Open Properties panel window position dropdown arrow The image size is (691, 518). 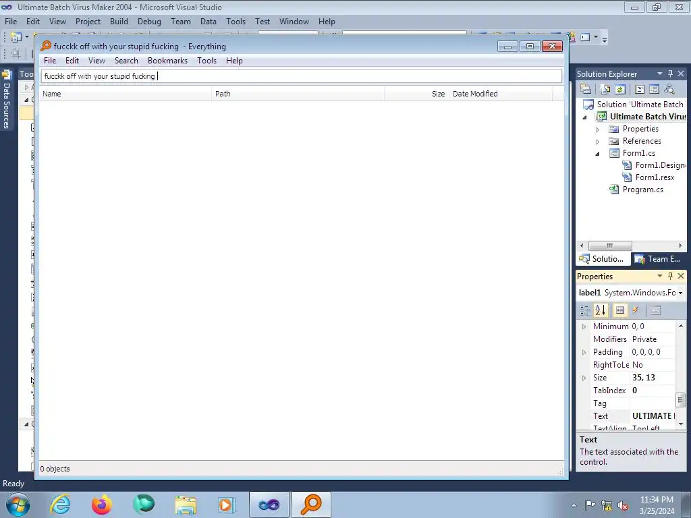(660, 276)
